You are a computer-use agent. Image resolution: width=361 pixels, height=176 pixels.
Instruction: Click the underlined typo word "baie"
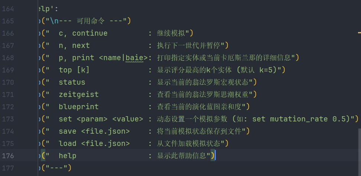point(134,58)
